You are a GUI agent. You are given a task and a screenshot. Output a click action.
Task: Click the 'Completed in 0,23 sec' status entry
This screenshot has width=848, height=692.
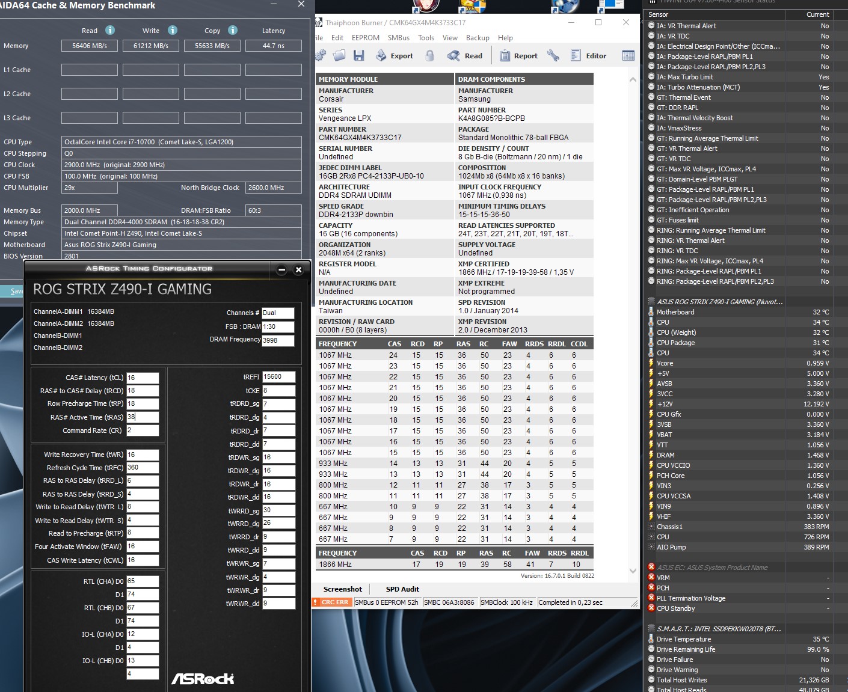click(x=571, y=602)
